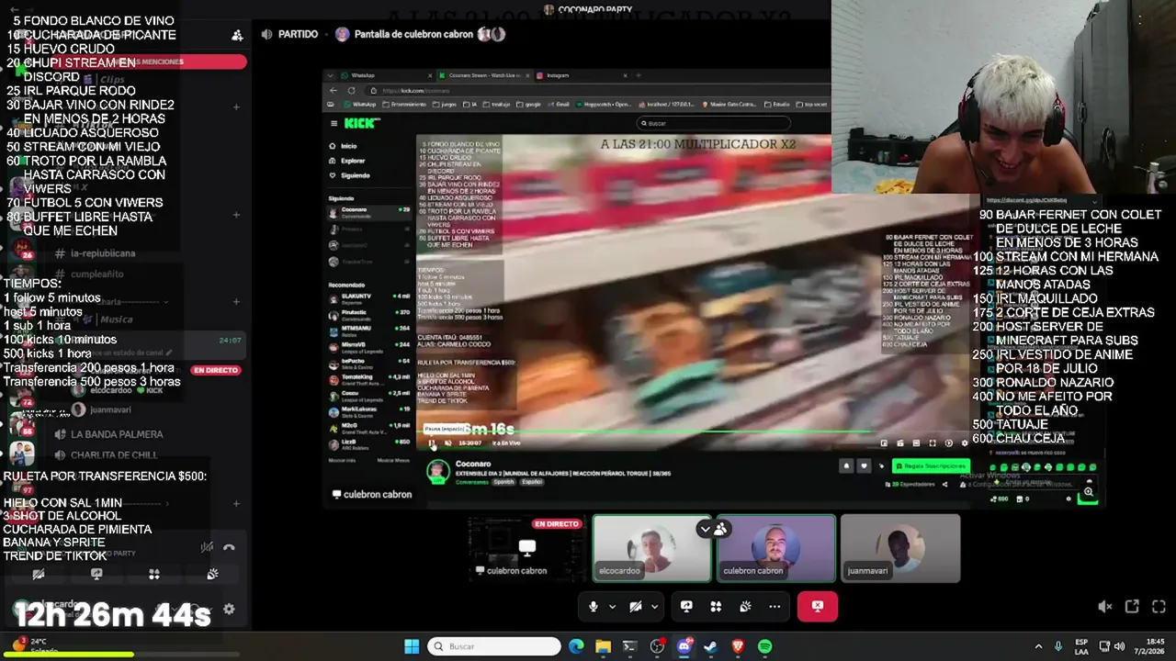The image size is (1176, 661).
Task: Pause shared Kick stream video
Action: click(x=432, y=443)
